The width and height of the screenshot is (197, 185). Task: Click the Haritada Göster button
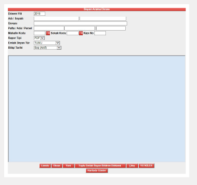(97, 171)
